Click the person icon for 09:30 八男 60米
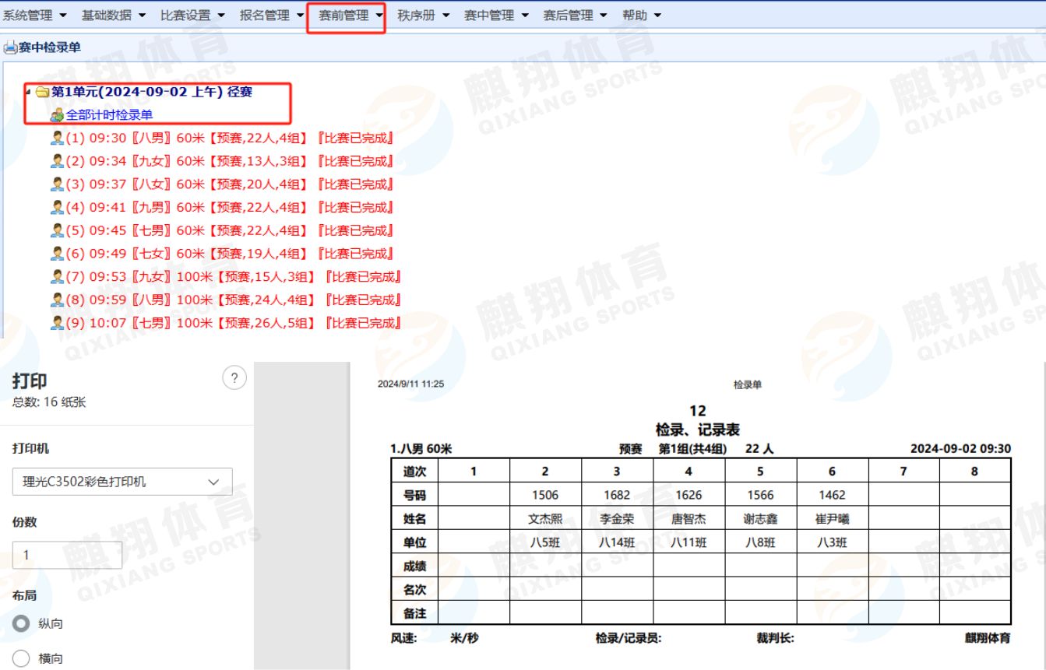This screenshot has height=670, width=1046. point(57,139)
